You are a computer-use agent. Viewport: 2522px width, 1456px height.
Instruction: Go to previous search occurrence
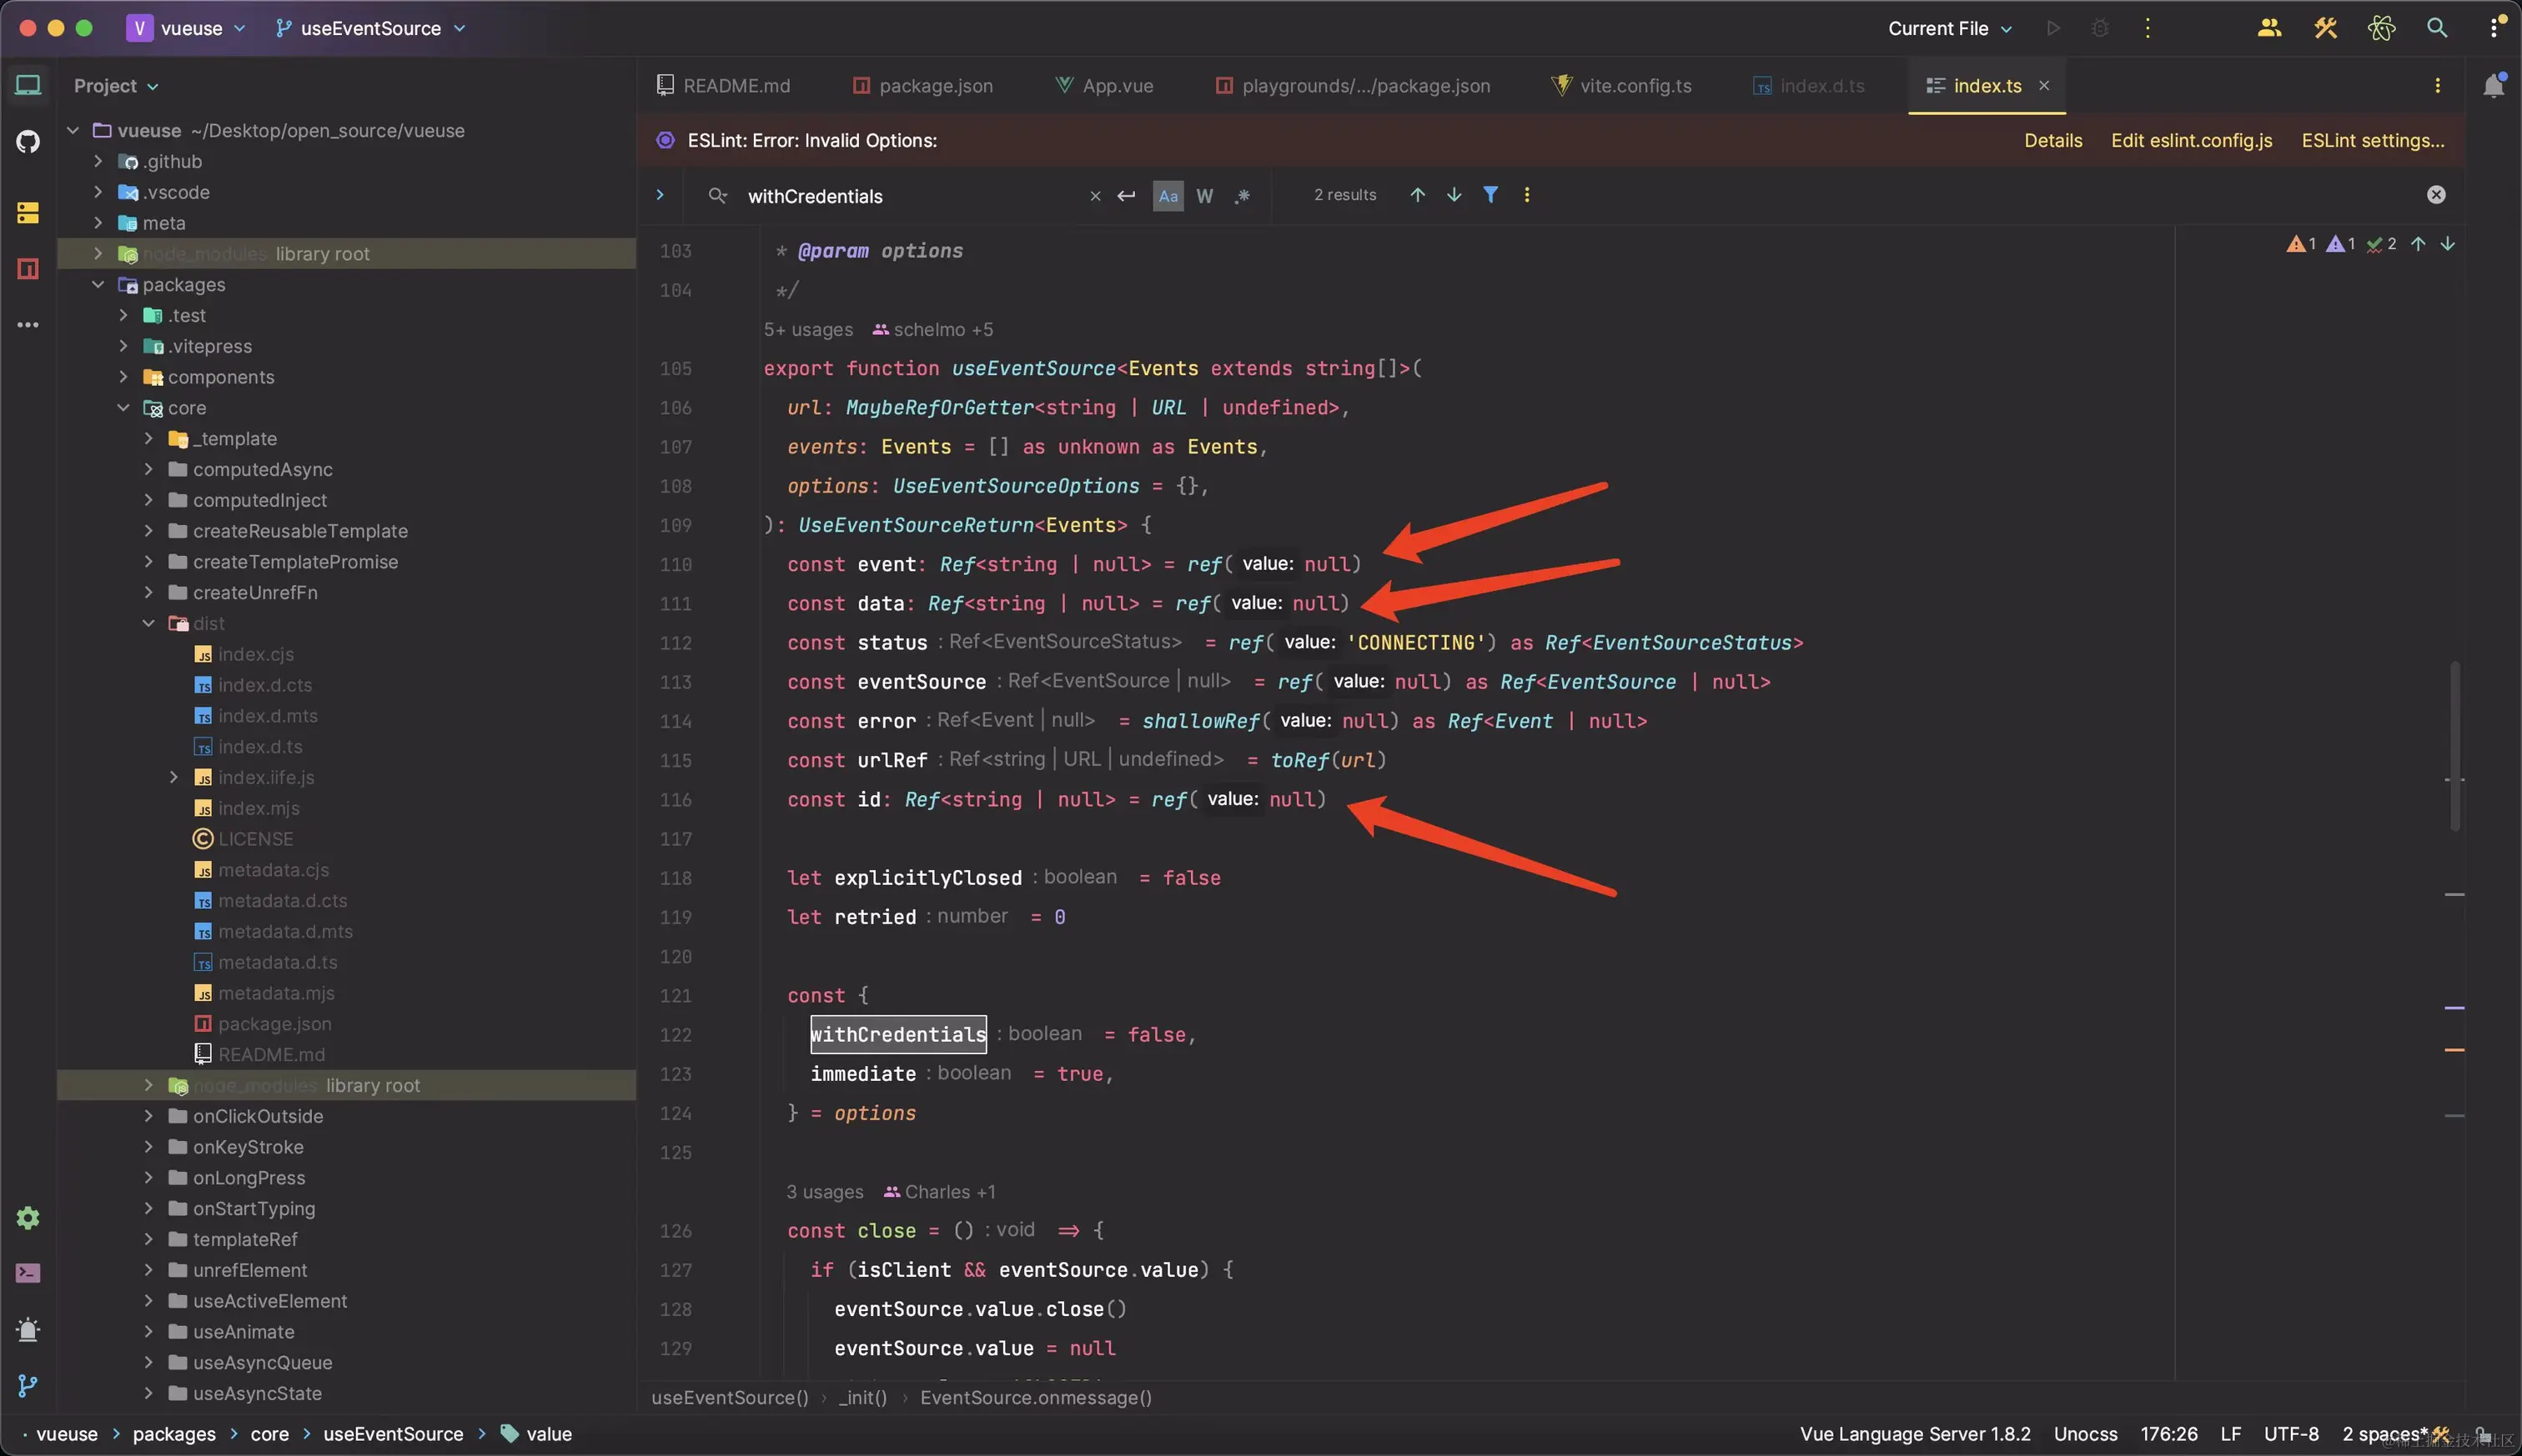pyautogui.click(x=1418, y=195)
